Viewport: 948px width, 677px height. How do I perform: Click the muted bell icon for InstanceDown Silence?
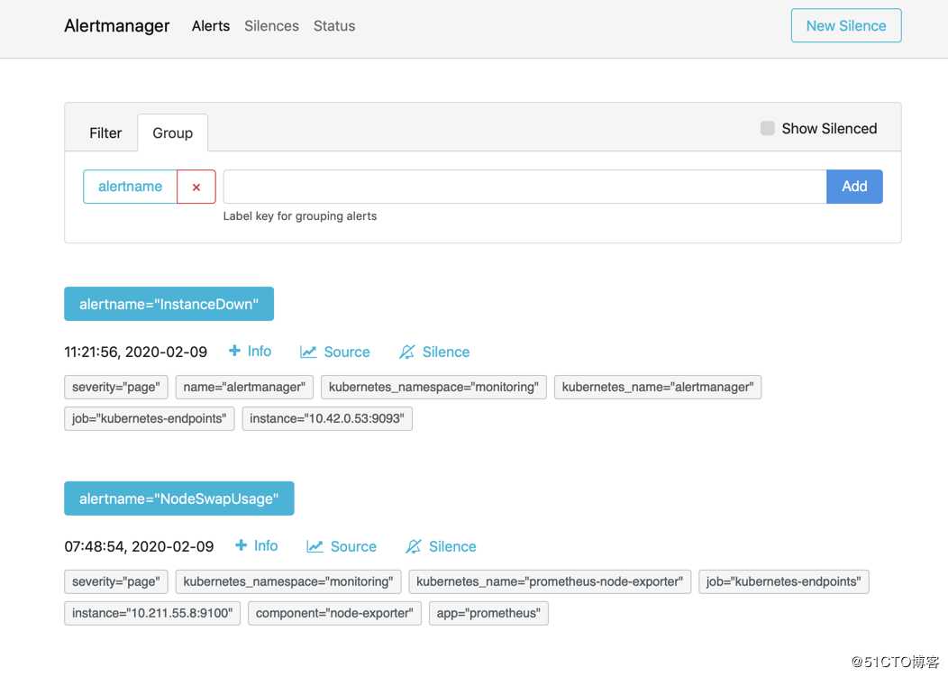tap(407, 352)
